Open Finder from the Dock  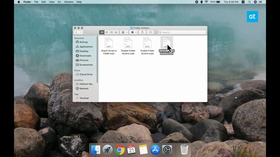tap(95, 150)
